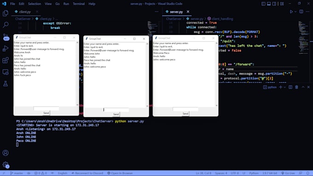Click the line and column indicator
The image size is (313, 176).
203,173
